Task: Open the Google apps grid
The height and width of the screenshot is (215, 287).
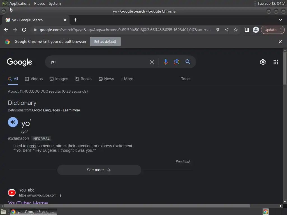Action: [276, 62]
